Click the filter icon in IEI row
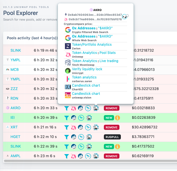The height and width of the screenshot is (171, 177). tap(67, 118)
